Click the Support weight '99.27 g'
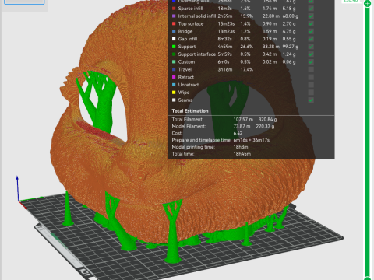Viewport: 374px width, 280px height. pyautogui.click(x=291, y=47)
